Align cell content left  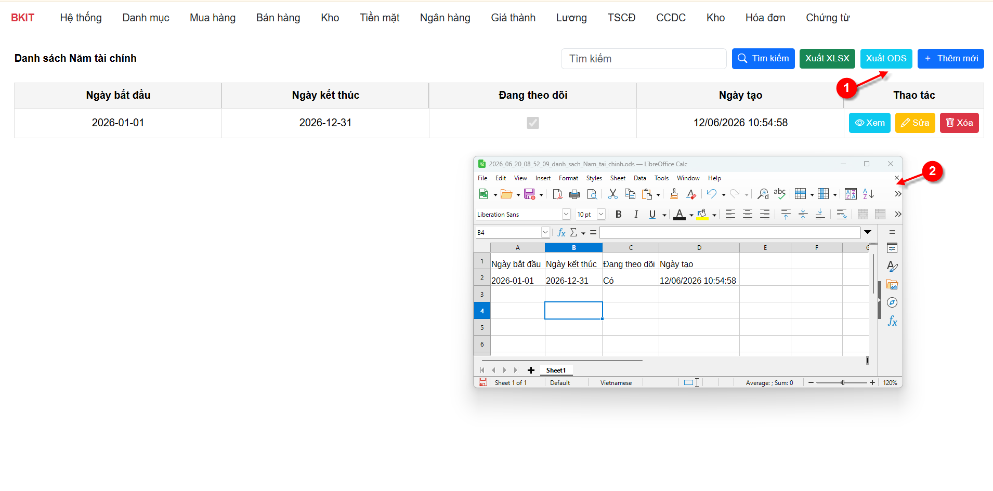pos(730,215)
